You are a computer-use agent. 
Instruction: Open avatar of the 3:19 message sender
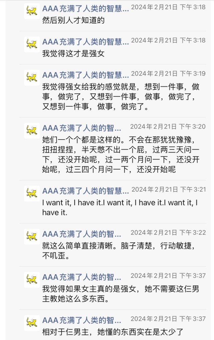(x=32, y=77)
